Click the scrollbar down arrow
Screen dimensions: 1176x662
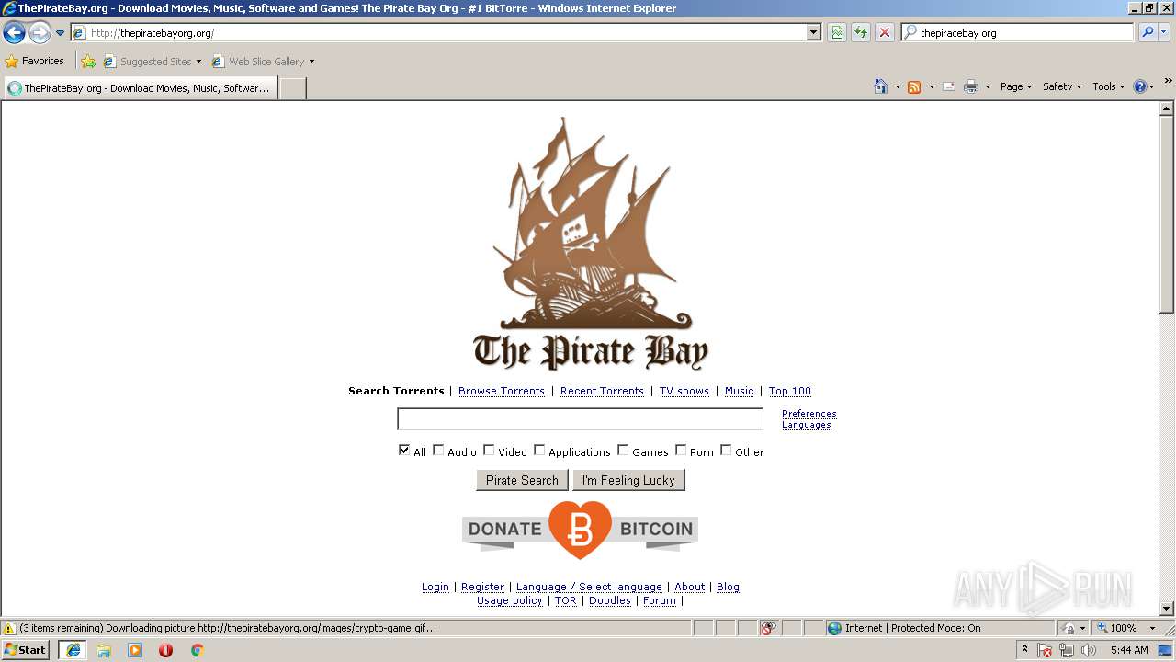(1167, 609)
